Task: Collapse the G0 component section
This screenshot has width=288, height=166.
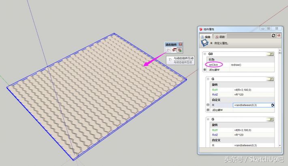Action: tap(205, 54)
